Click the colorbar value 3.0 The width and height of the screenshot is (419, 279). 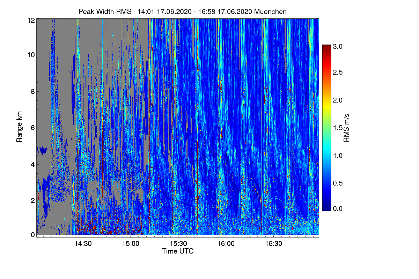coord(338,46)
